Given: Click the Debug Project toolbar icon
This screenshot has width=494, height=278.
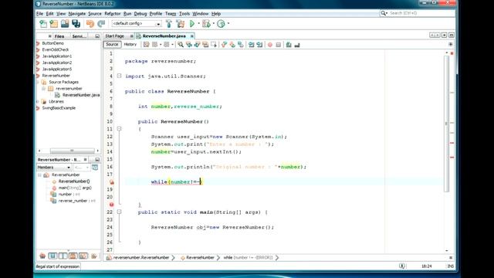Looking at the screenshot, I should [206, 24].
